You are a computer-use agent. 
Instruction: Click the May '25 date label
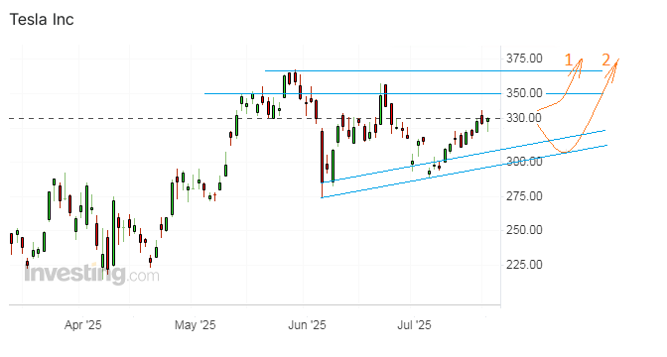196,325
